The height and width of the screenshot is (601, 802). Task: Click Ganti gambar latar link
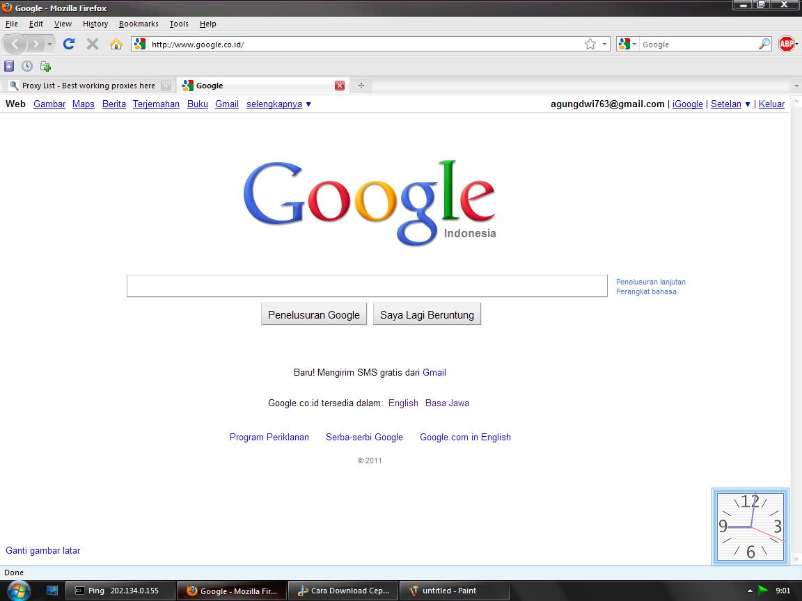(43, 550)
